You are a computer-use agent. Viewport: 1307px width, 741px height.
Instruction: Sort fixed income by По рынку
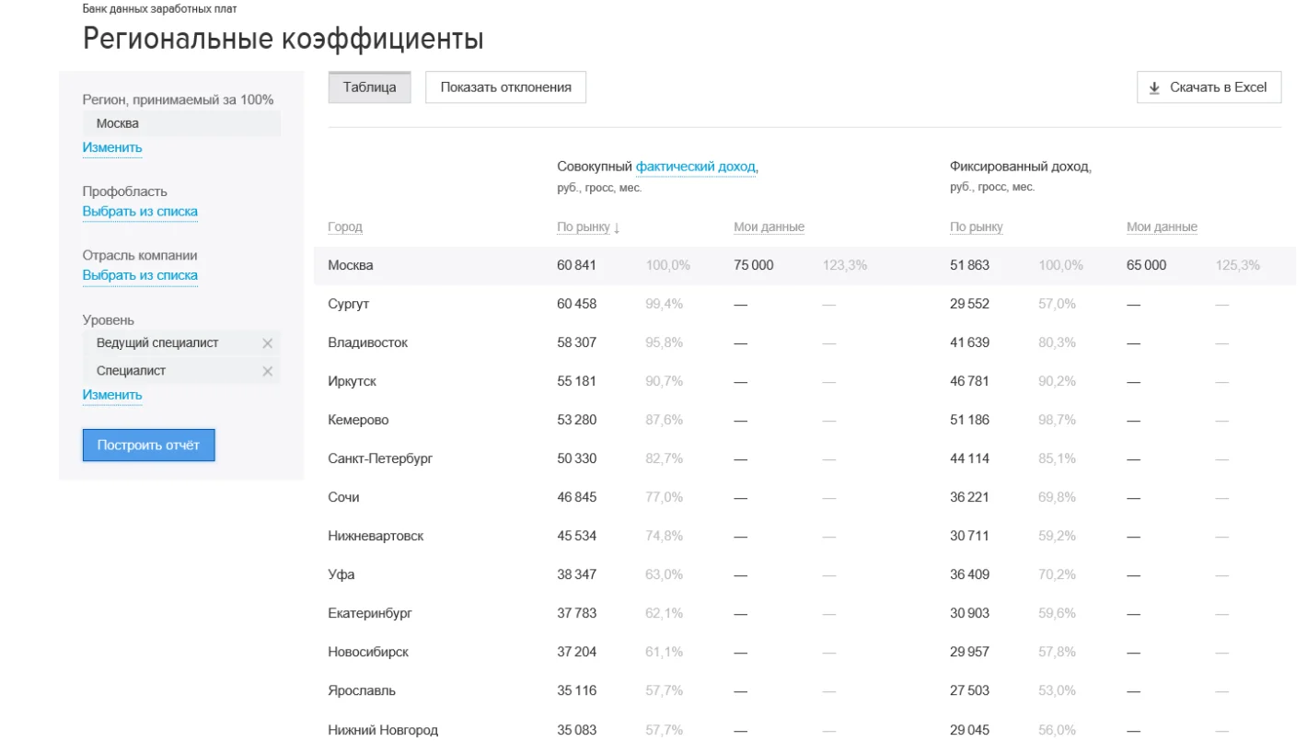[976, 227]
